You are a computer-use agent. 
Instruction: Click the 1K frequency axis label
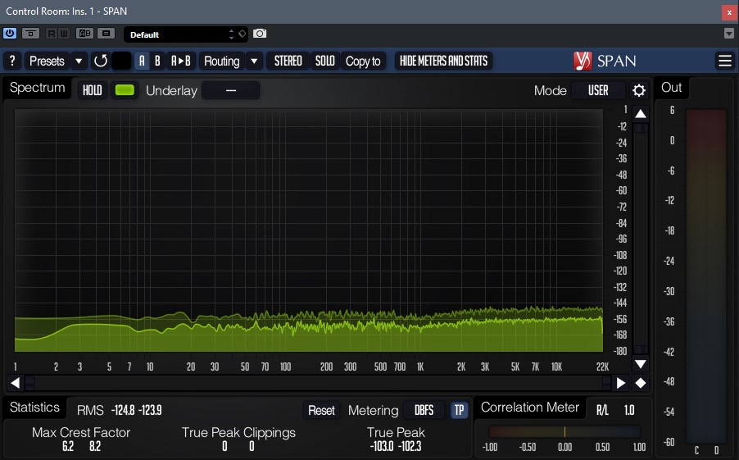420,367
